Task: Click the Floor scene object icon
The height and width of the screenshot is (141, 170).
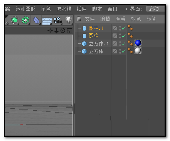Action: (x=47, y=21)
